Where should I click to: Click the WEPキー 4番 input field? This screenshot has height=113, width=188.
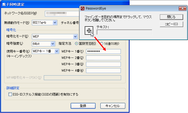pyautogui.click(x=103, y=71)
